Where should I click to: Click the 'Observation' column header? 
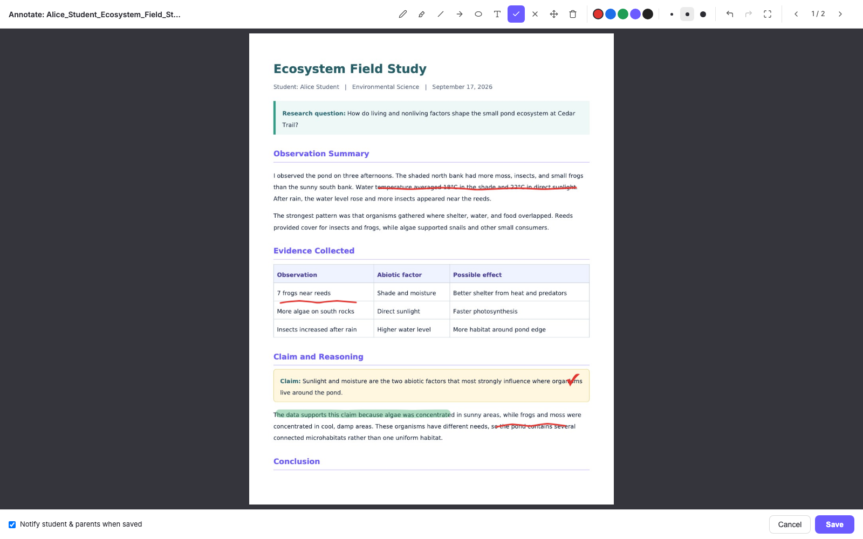(324, 274)
